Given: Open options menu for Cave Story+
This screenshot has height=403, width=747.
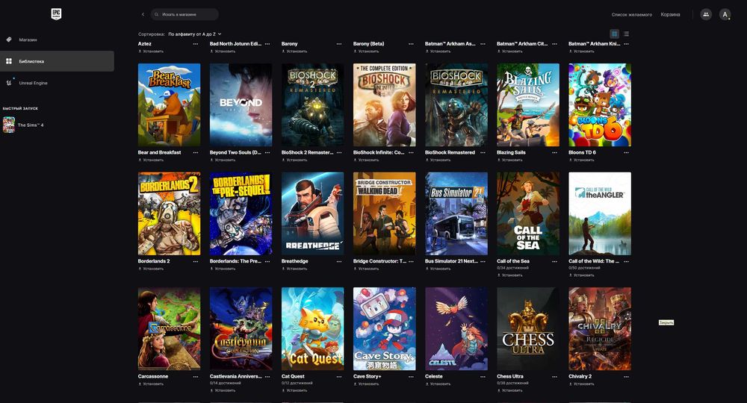Looking at the screenshot, I should [411, 376].
